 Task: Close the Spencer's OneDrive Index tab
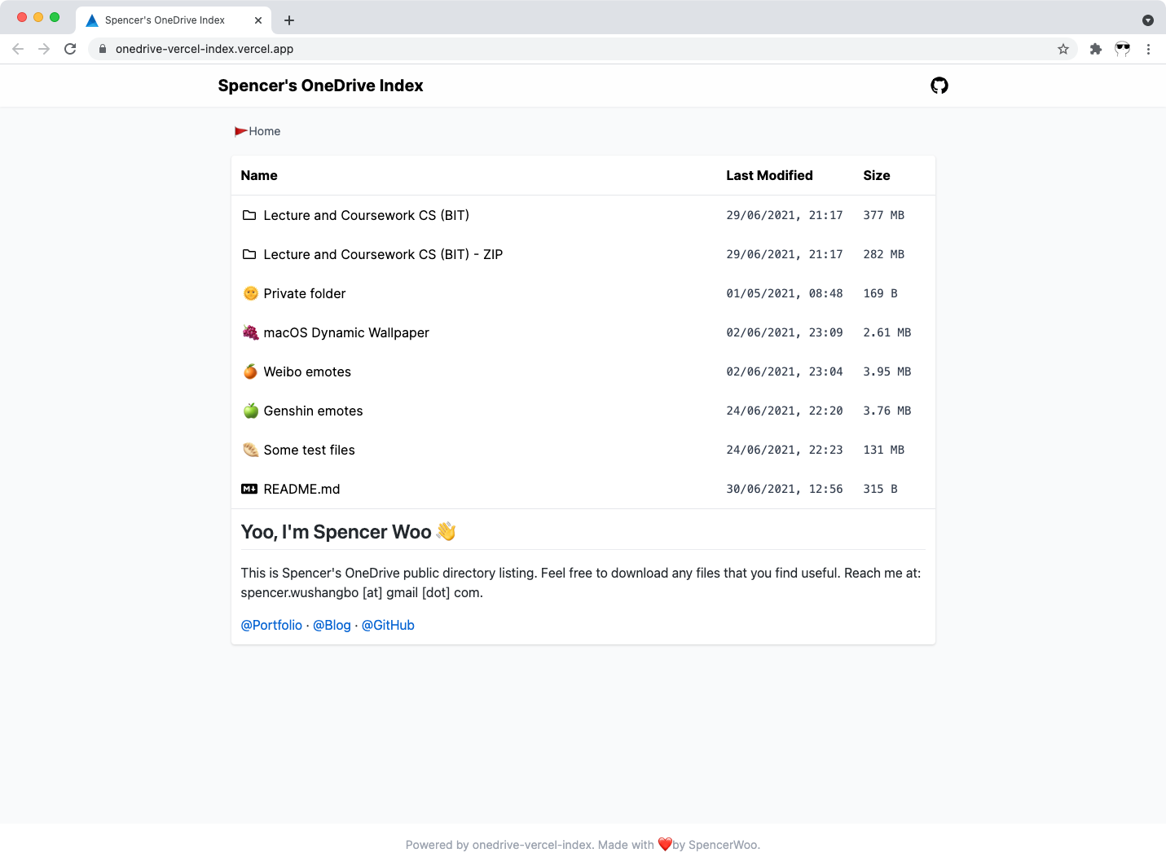tap(258, 20)
